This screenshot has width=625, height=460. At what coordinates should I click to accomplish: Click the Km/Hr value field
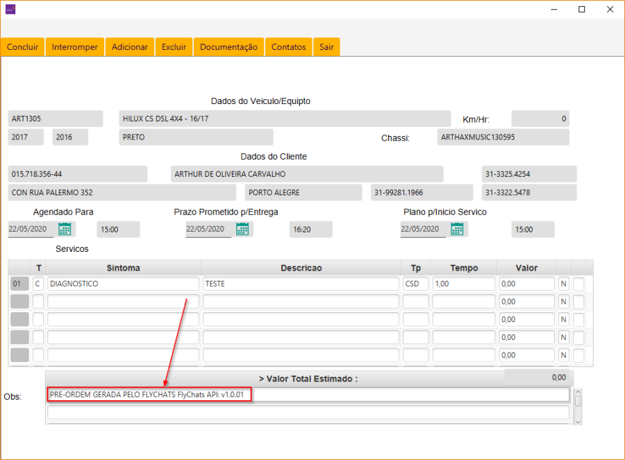click(x=540, y=119)
